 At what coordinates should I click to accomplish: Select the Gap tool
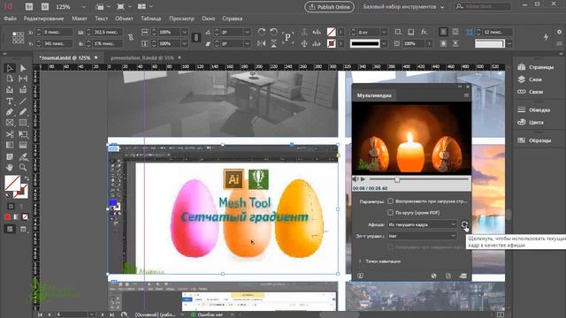[x=23, y=79]
